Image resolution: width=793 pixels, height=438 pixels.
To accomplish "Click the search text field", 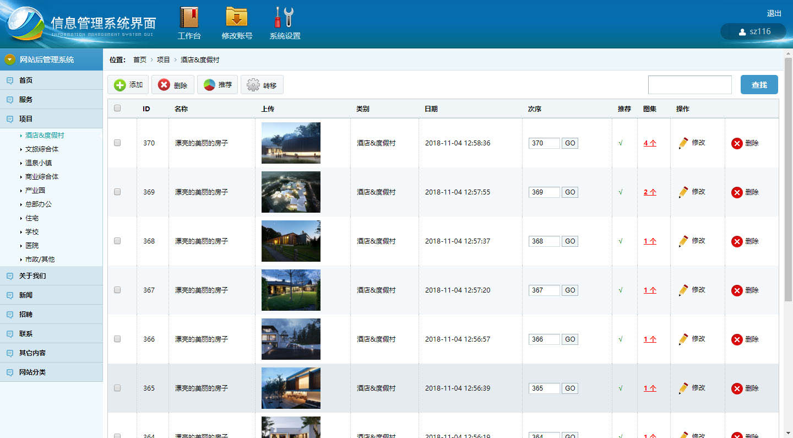I will point(690,85).
